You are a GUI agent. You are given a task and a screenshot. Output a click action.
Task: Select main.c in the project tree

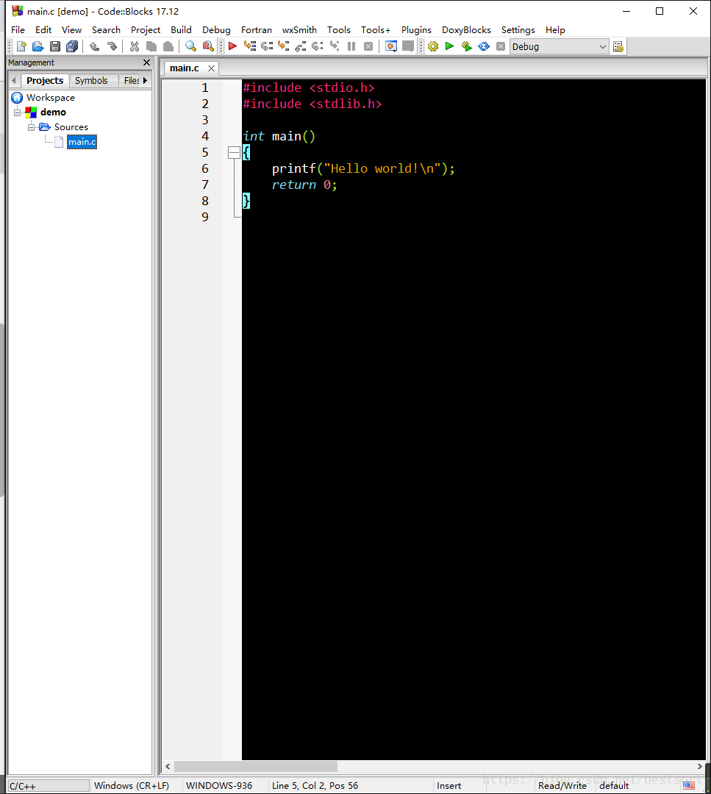pos(82,142)
